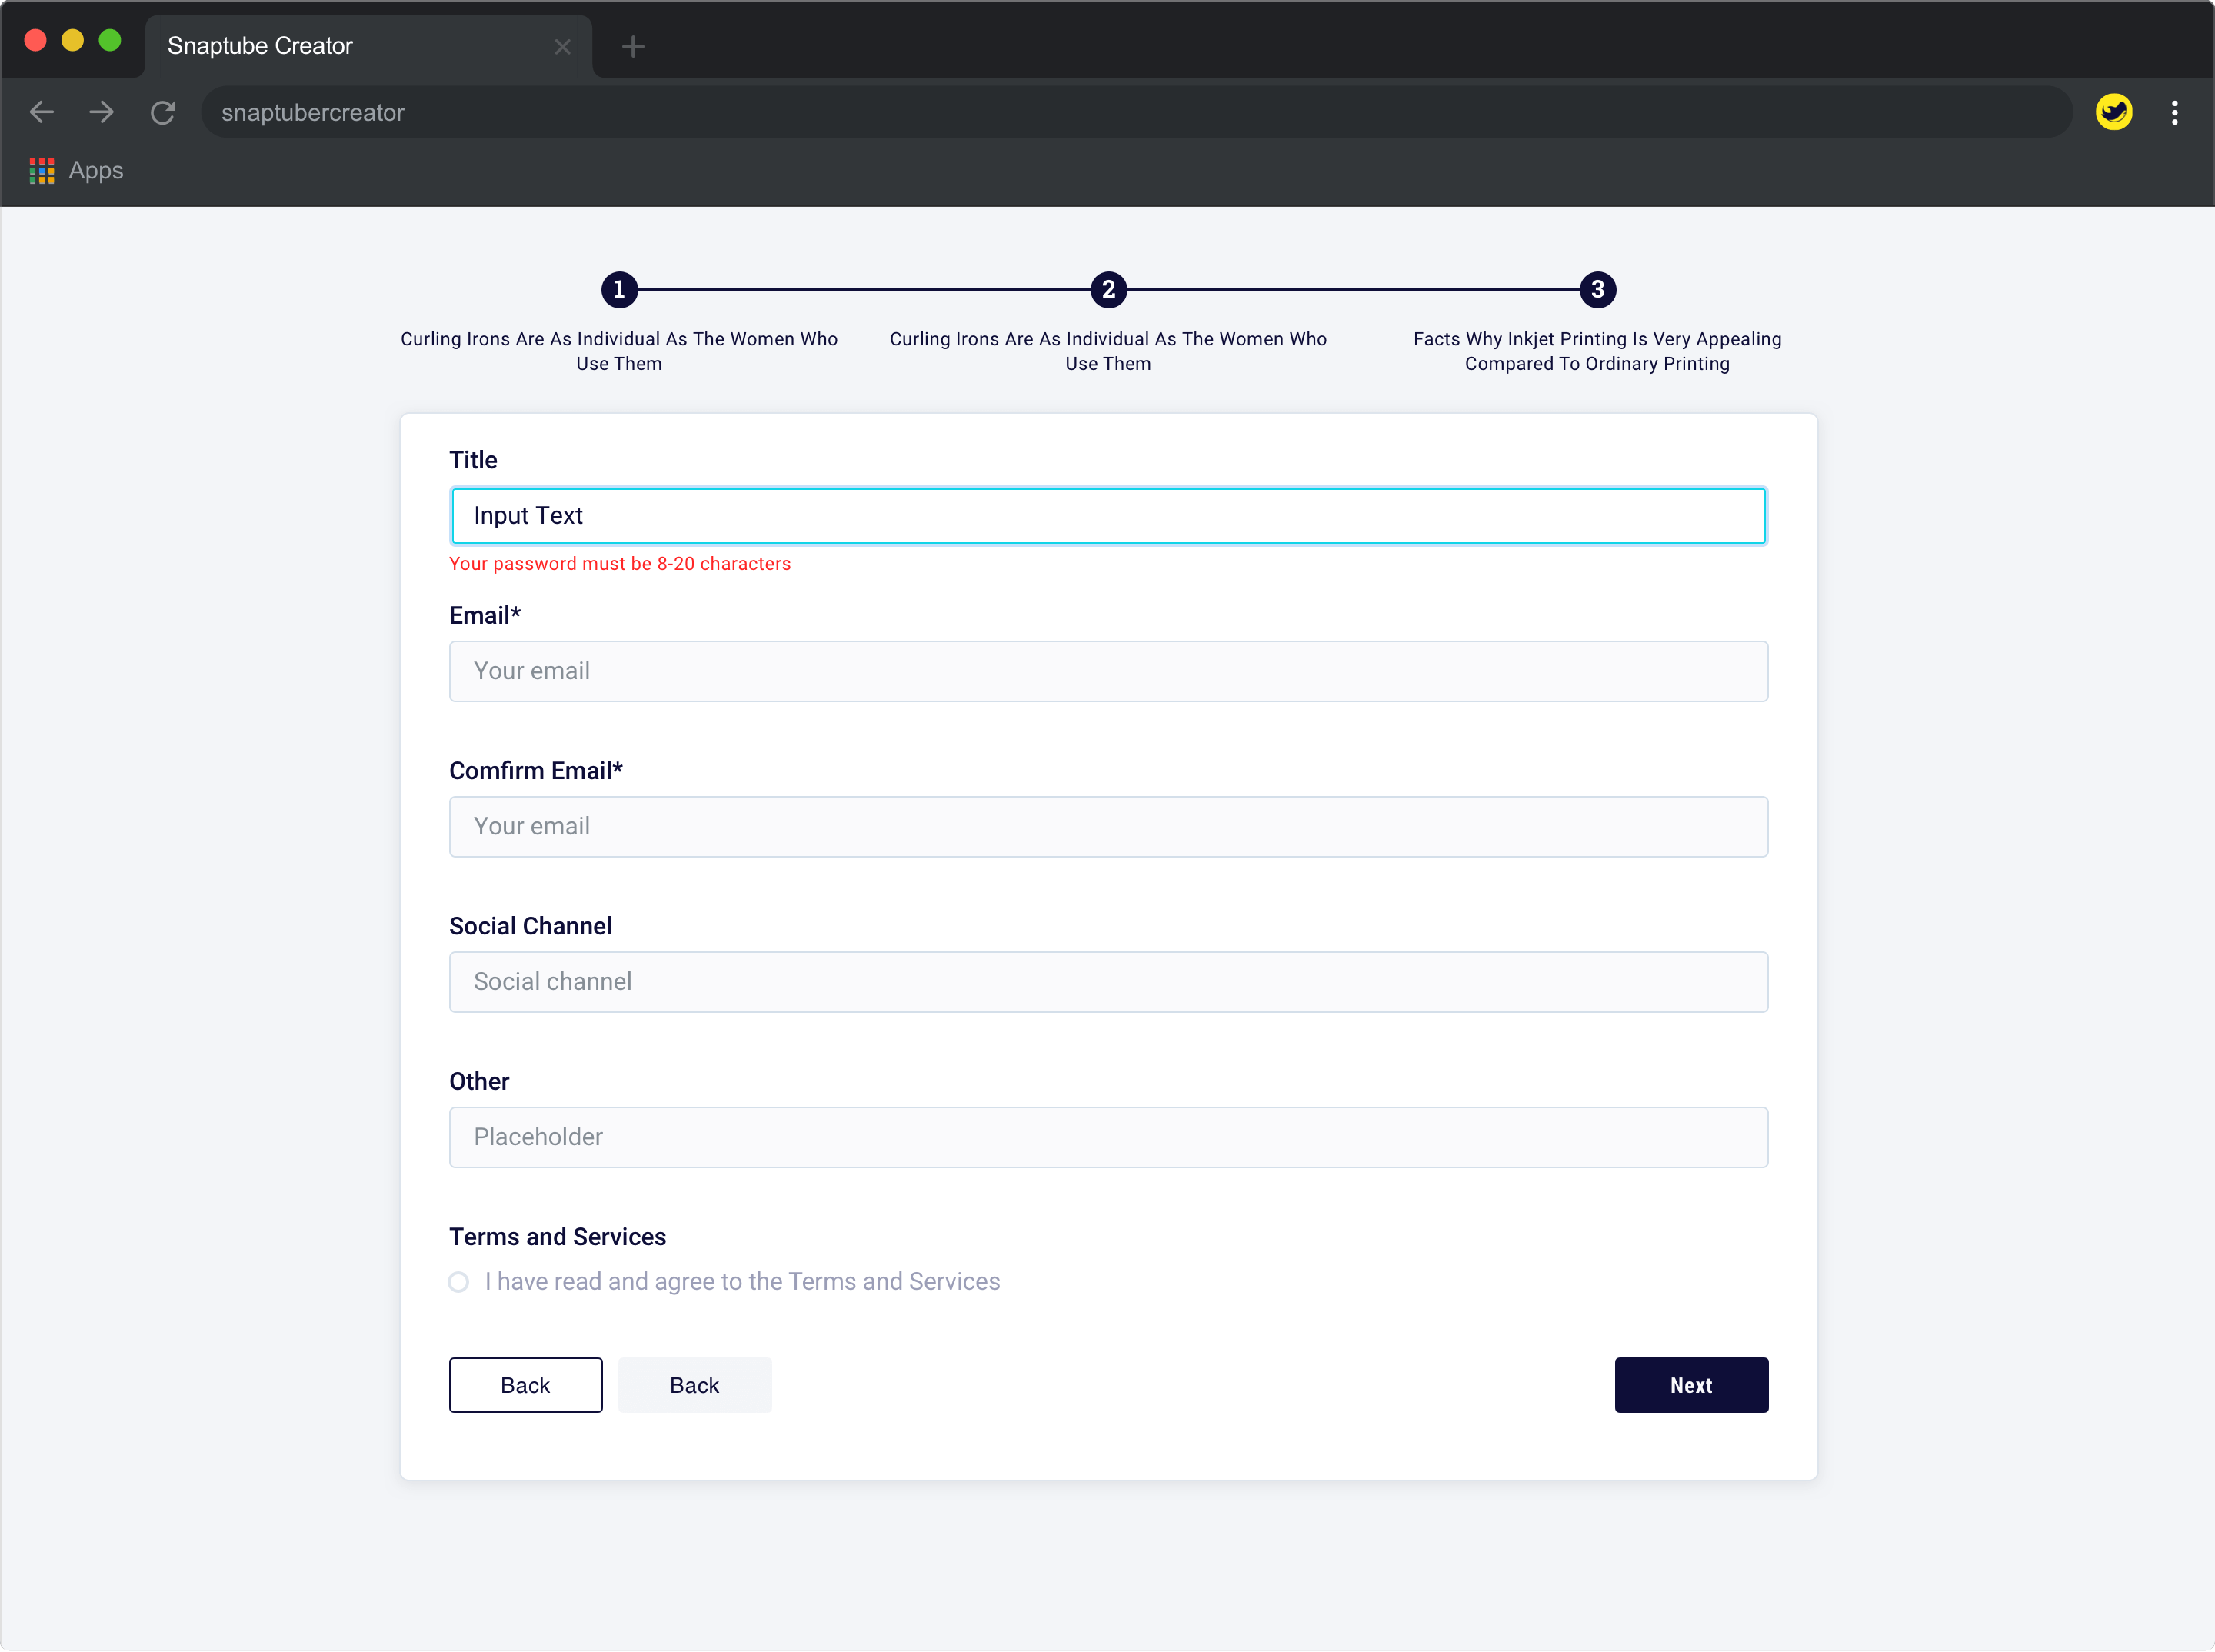Image resolution: width=2215 pixels, height=1652 pixels.
Task: Click the macOS green maximize button
Action: [110, 40]
